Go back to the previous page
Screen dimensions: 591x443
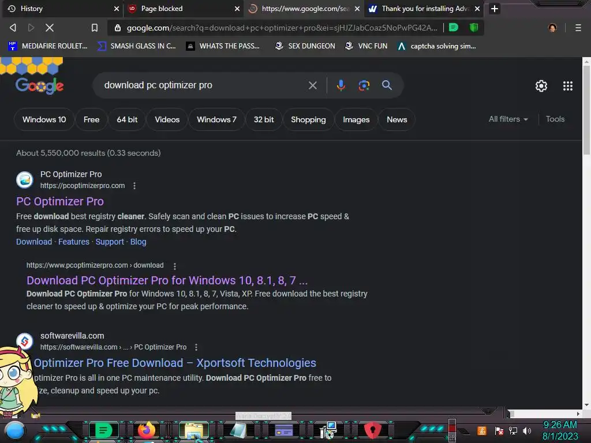click(13, 28)
